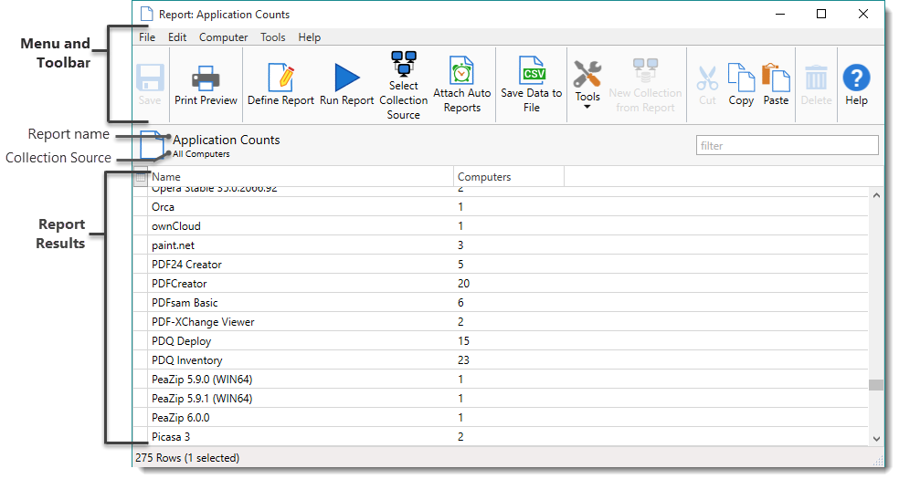
Task: Open the File menu
Action: coord(147,37)
